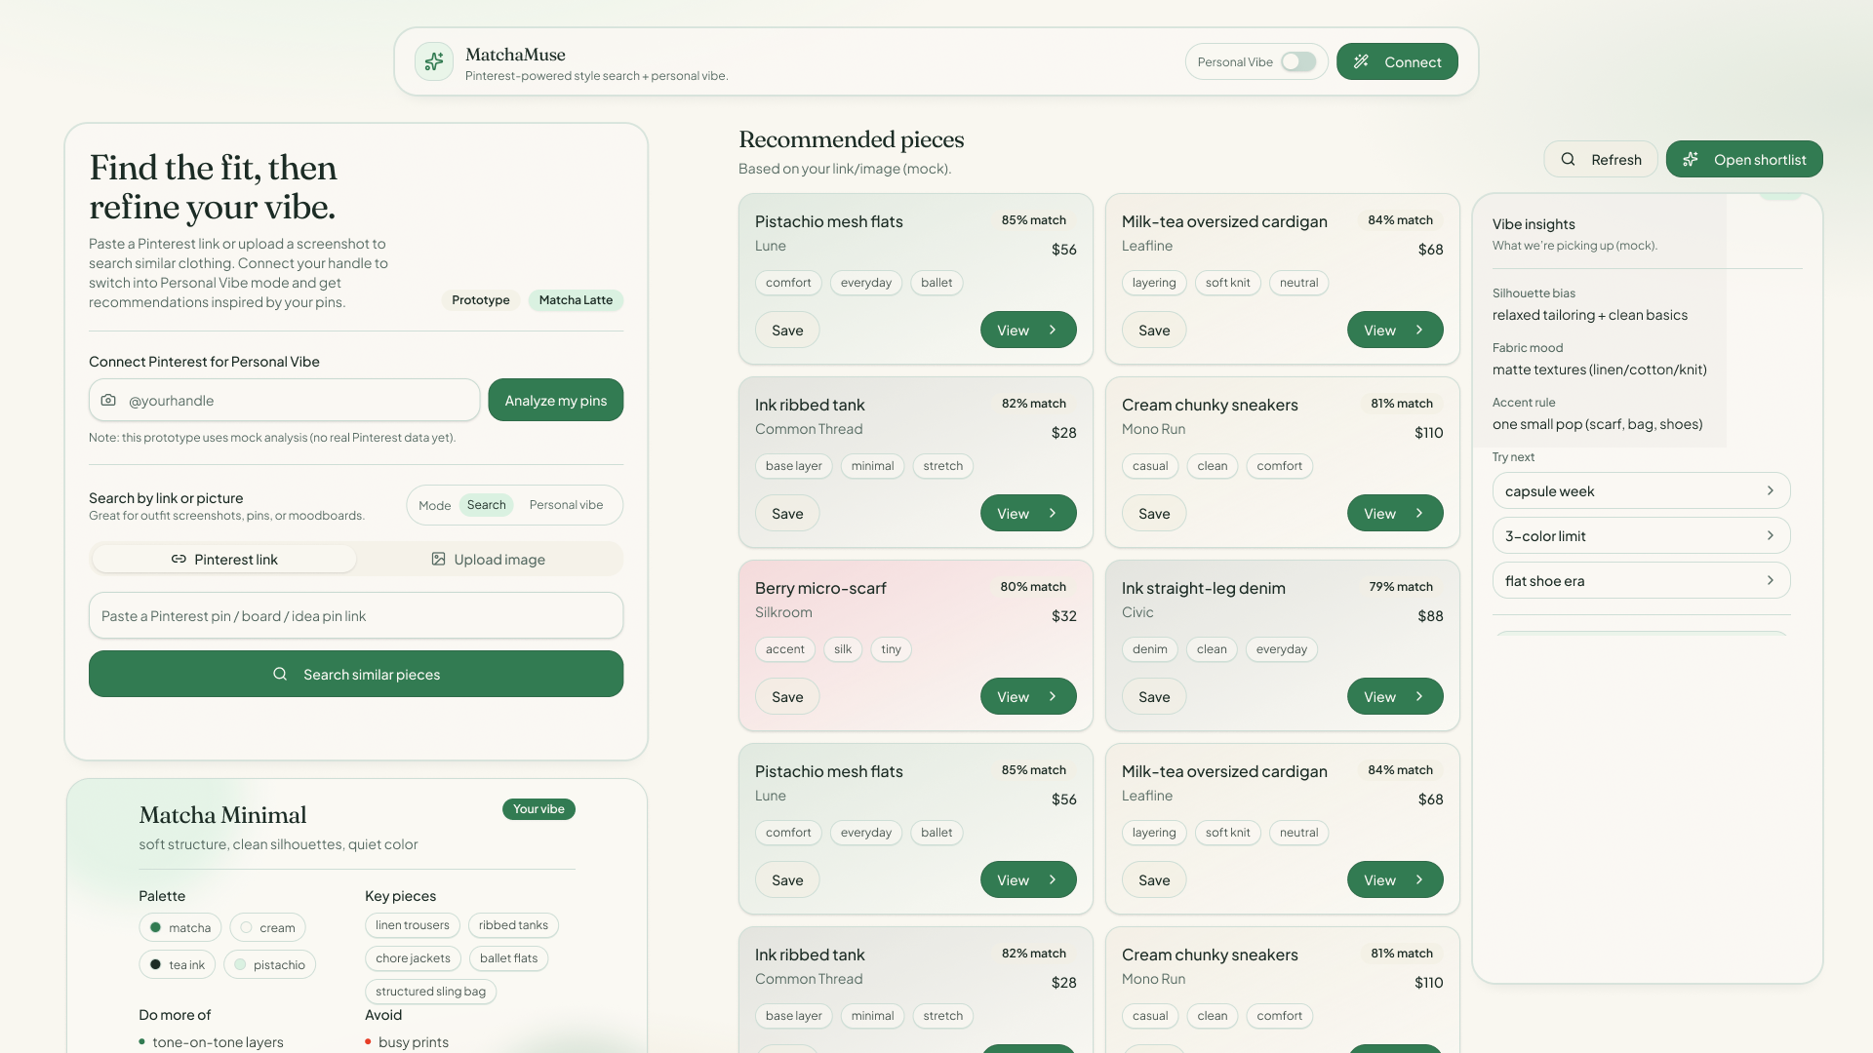Open first Milk-tea oversized cardigan View
This screenshot has width=1873, height=1053.
coord(1395,331)
